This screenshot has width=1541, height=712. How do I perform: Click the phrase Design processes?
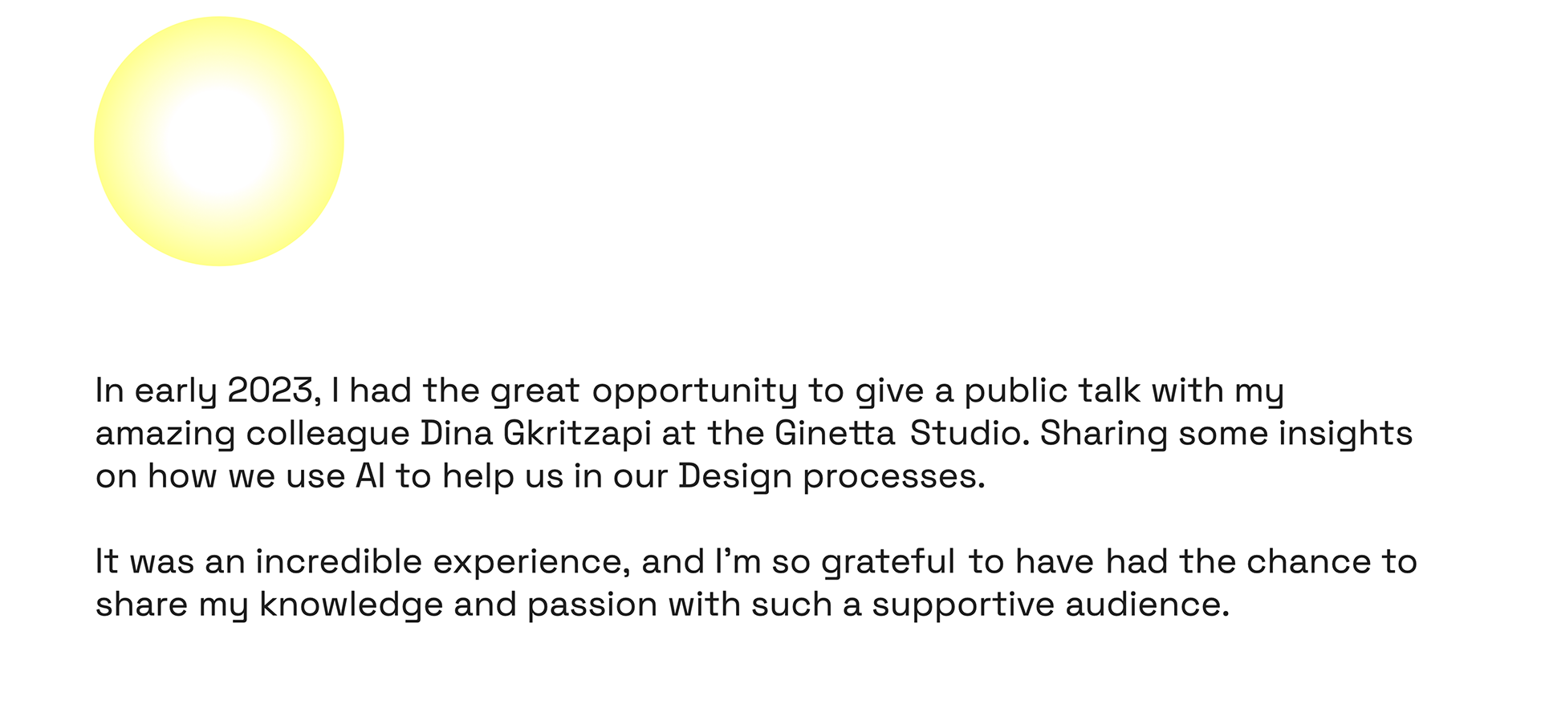(831, 477)
